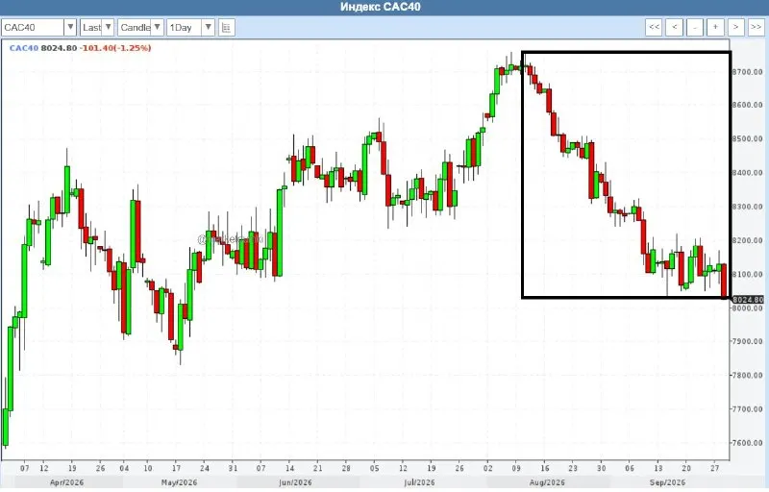Viewport: 769px width, 492px height.
Task: Click the 8100.00 price axis label
Action: tap(748, 274)
